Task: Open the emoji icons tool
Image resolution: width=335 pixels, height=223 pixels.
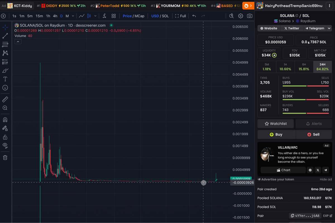Action: pos(5,88)
